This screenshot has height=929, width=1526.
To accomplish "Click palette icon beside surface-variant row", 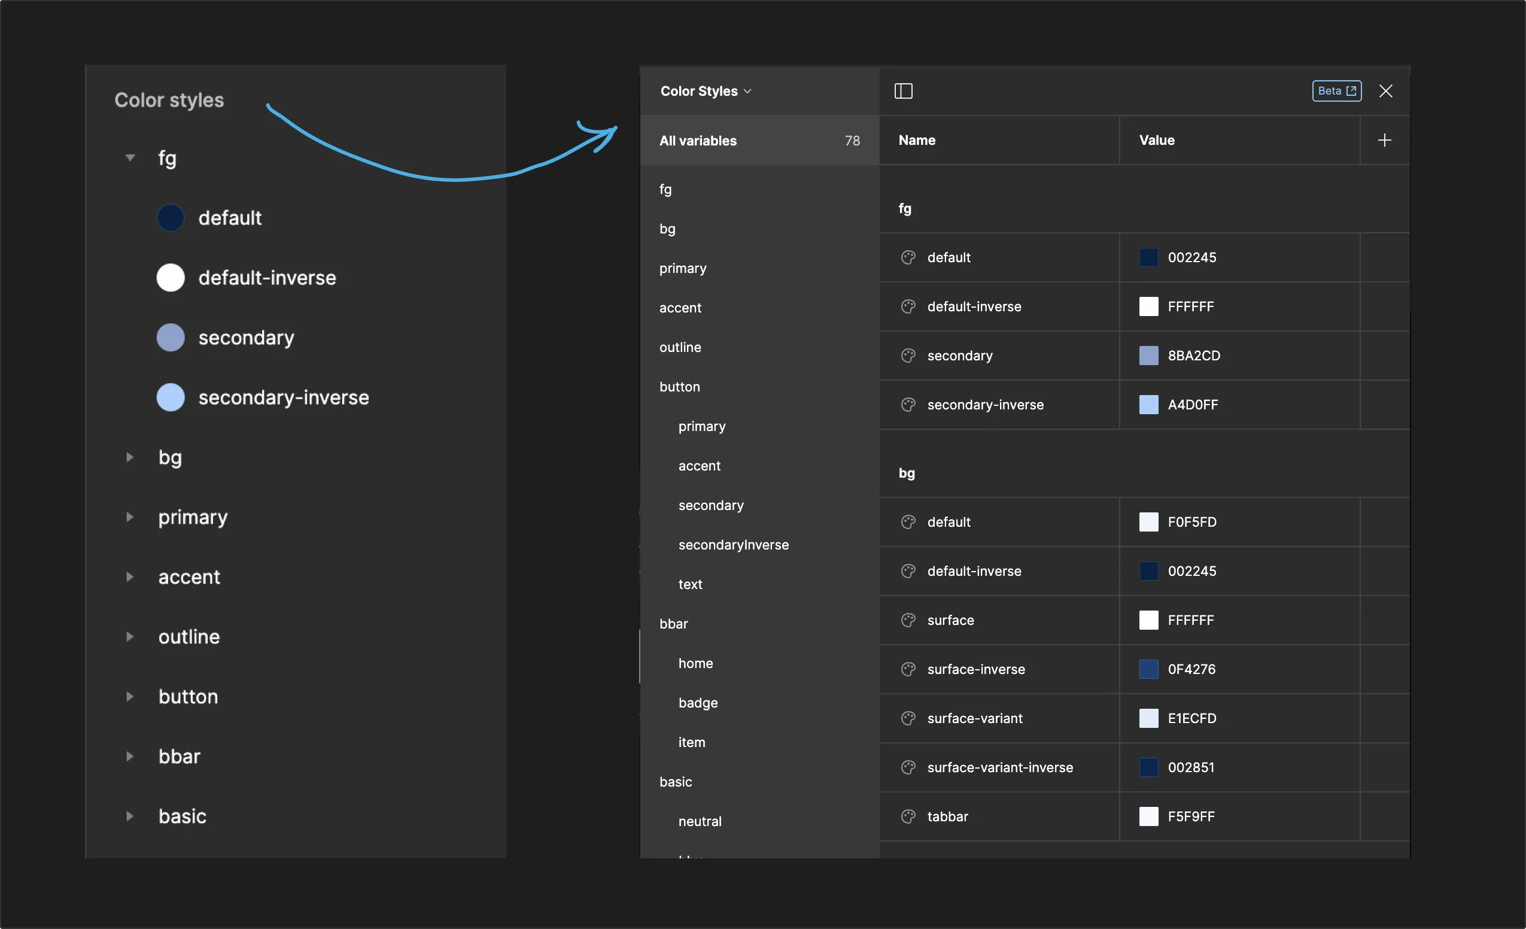I will click(908, 718).
